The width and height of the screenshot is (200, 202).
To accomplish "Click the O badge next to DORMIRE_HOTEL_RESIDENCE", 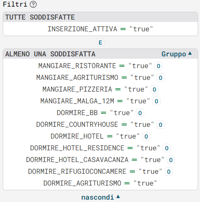I will pyautogui.click(x=167, y=148).
